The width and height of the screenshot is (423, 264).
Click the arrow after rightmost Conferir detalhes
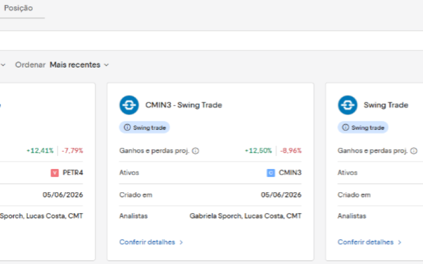pos(399,242)
